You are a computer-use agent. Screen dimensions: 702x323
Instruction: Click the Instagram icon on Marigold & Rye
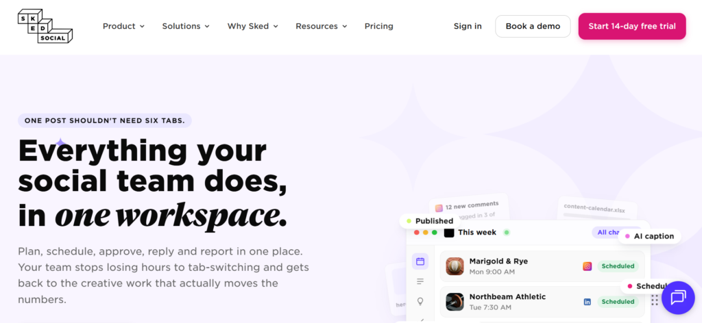(588, 266)
